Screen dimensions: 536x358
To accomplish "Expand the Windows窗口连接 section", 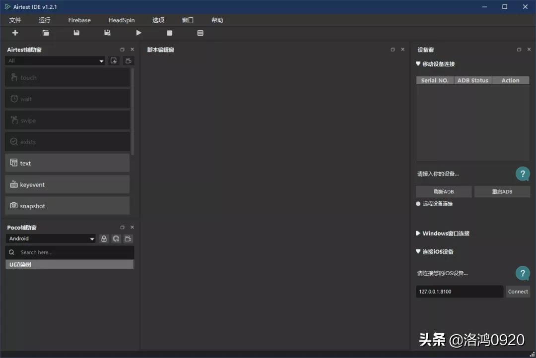I will [445, 233].
